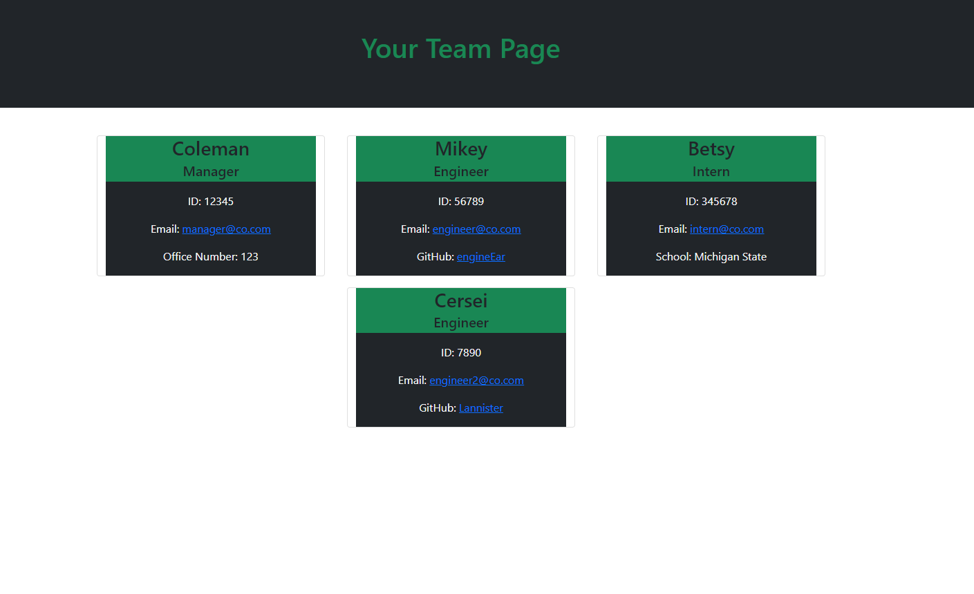This screenshot has height=594, width=974.
Task: Click Cersei's ID 7890 text
Action: click(460, 352)
